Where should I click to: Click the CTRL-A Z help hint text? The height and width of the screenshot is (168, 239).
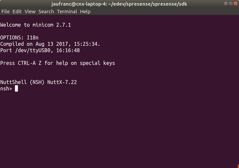tap(30, 63)
